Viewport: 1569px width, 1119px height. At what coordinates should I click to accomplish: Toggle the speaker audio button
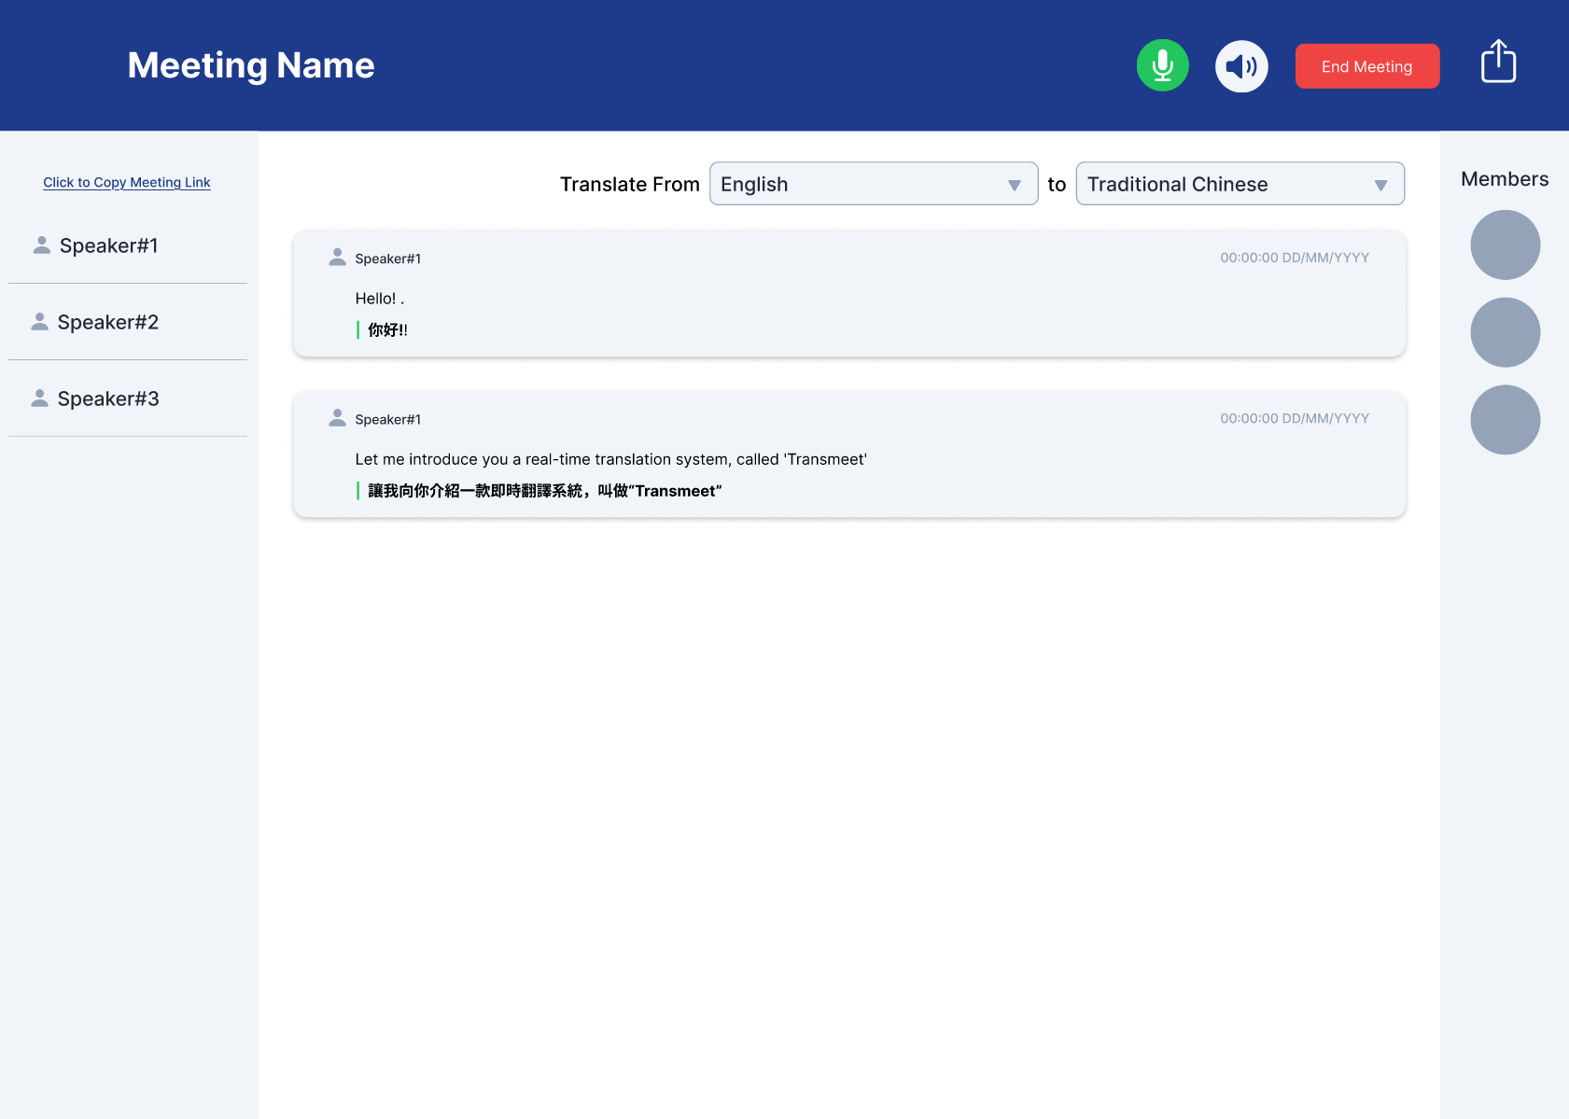pyautogui.click(x=1241, y=66)
